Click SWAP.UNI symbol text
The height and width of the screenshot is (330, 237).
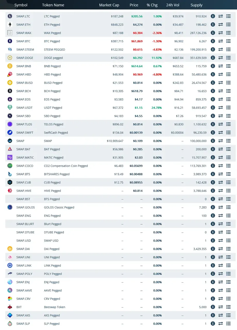tap(23, 257)
